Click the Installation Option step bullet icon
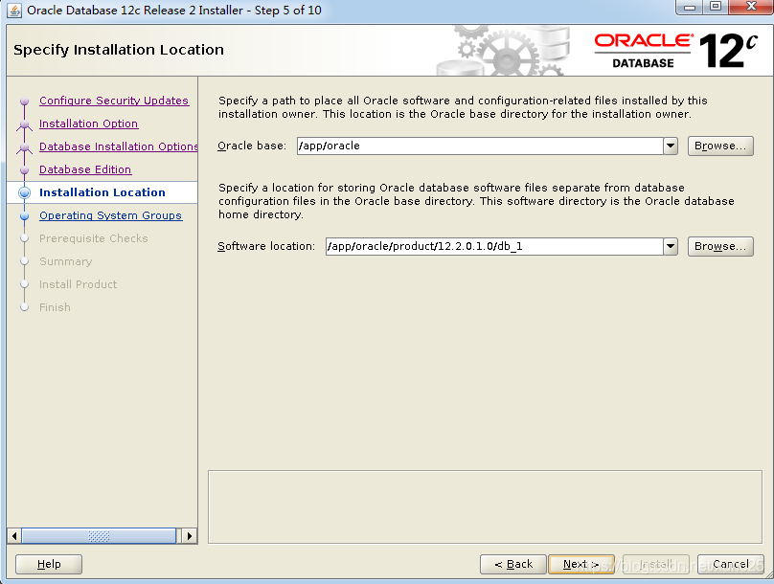Screen dimensions: 774x584 click(x=24, y=125)
